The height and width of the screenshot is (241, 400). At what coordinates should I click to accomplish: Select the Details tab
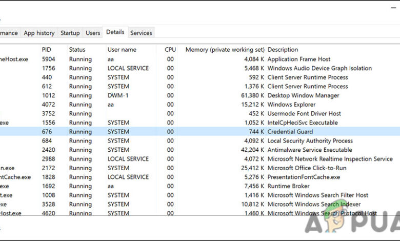pos(115,32)
